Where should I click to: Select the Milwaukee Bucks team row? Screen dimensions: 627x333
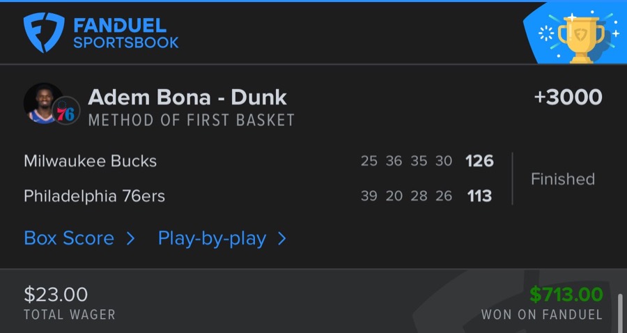(x=91, y=161)
